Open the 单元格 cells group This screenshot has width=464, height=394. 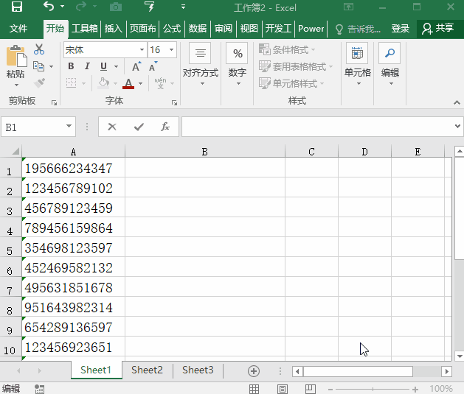358,65
